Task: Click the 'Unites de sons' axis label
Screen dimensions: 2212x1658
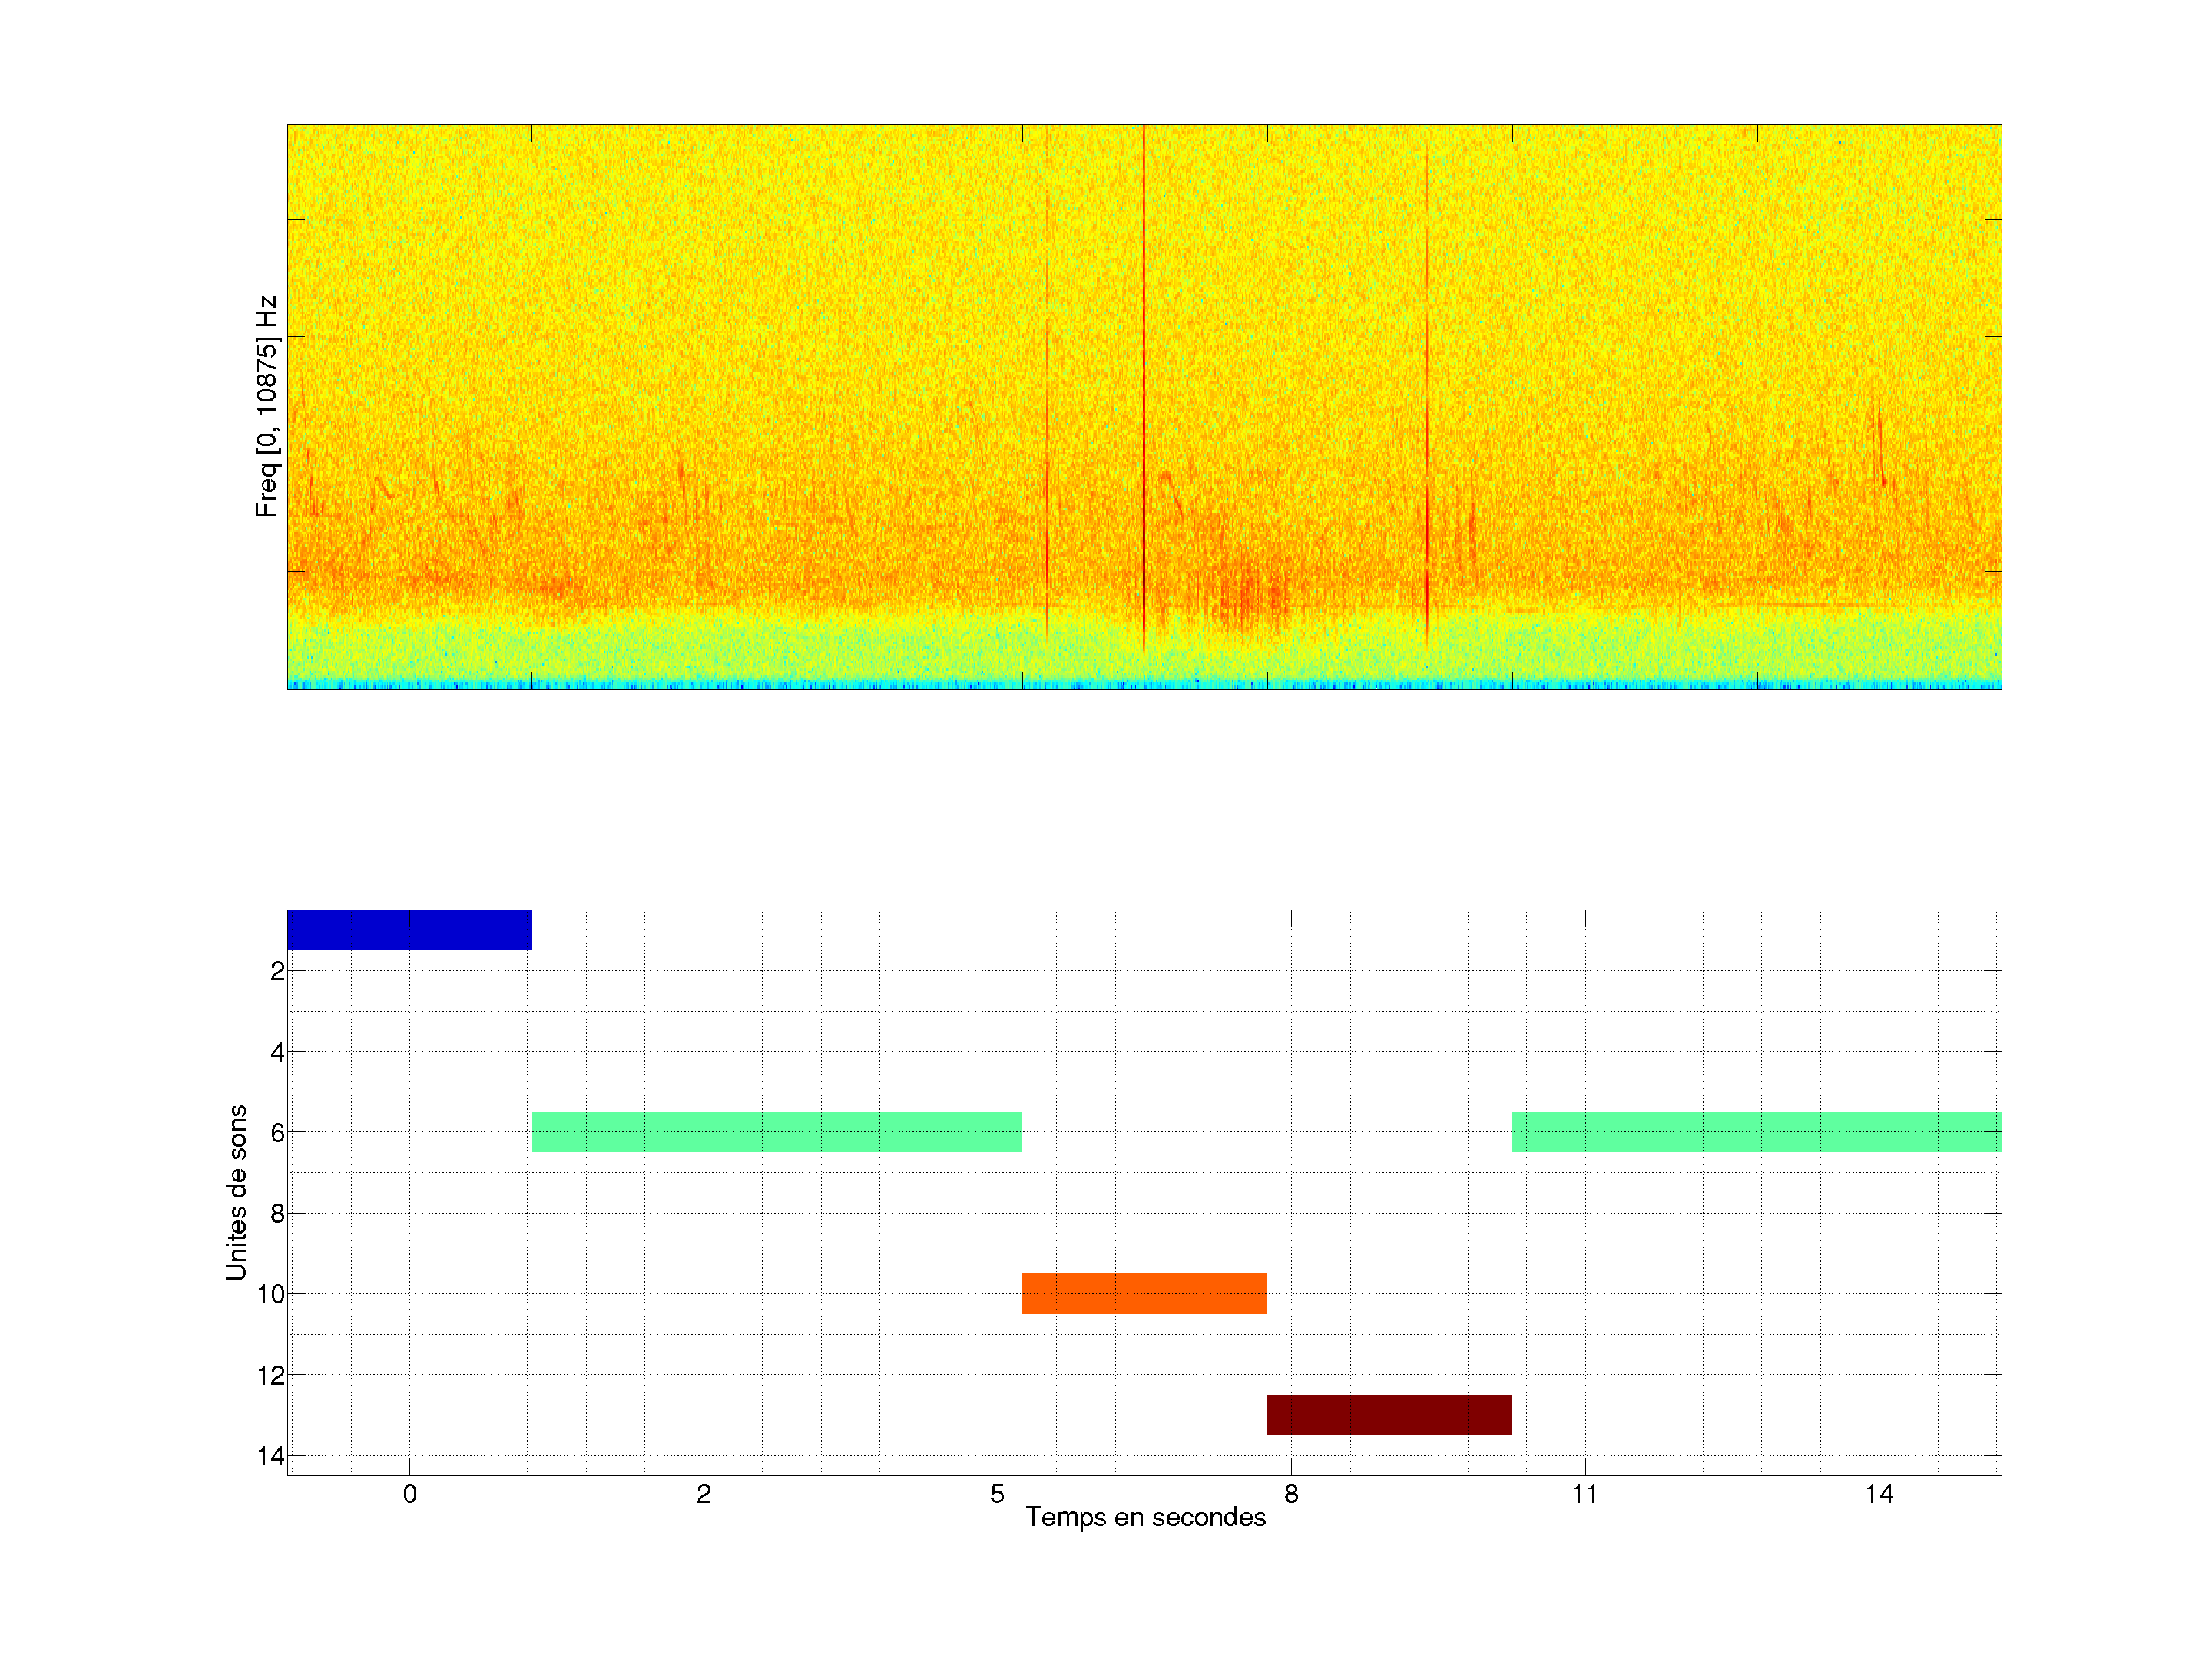Action: [x=236, y=1191]
